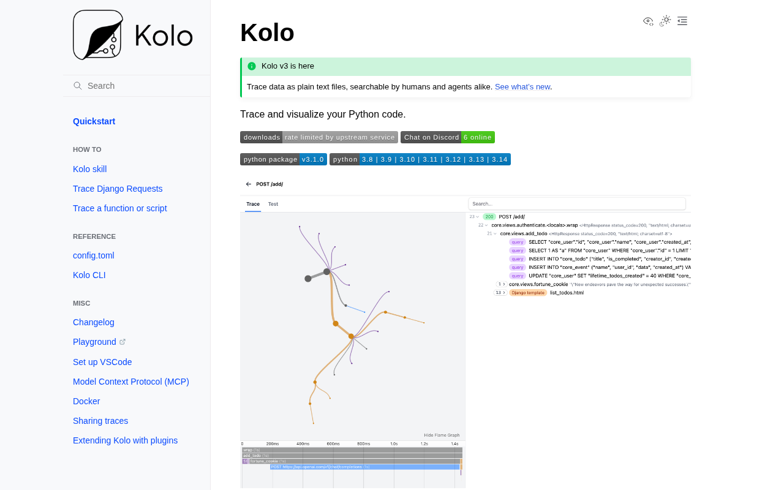Image resolution: width=784 pixels, height=490 pixels.
Task: Open the Trace Django Requests page
Action: click(x=118, y=189)
